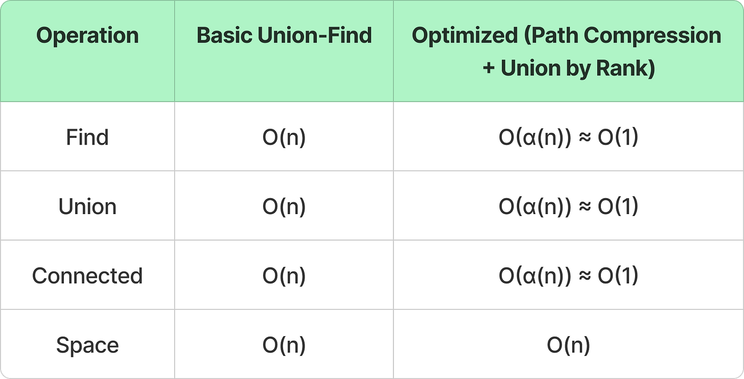Image resolution: width=744 pixels, height=379 pixels.
Task: Click Basic Union-Find O(n) for Find
Action: click(x=284, y=138)
